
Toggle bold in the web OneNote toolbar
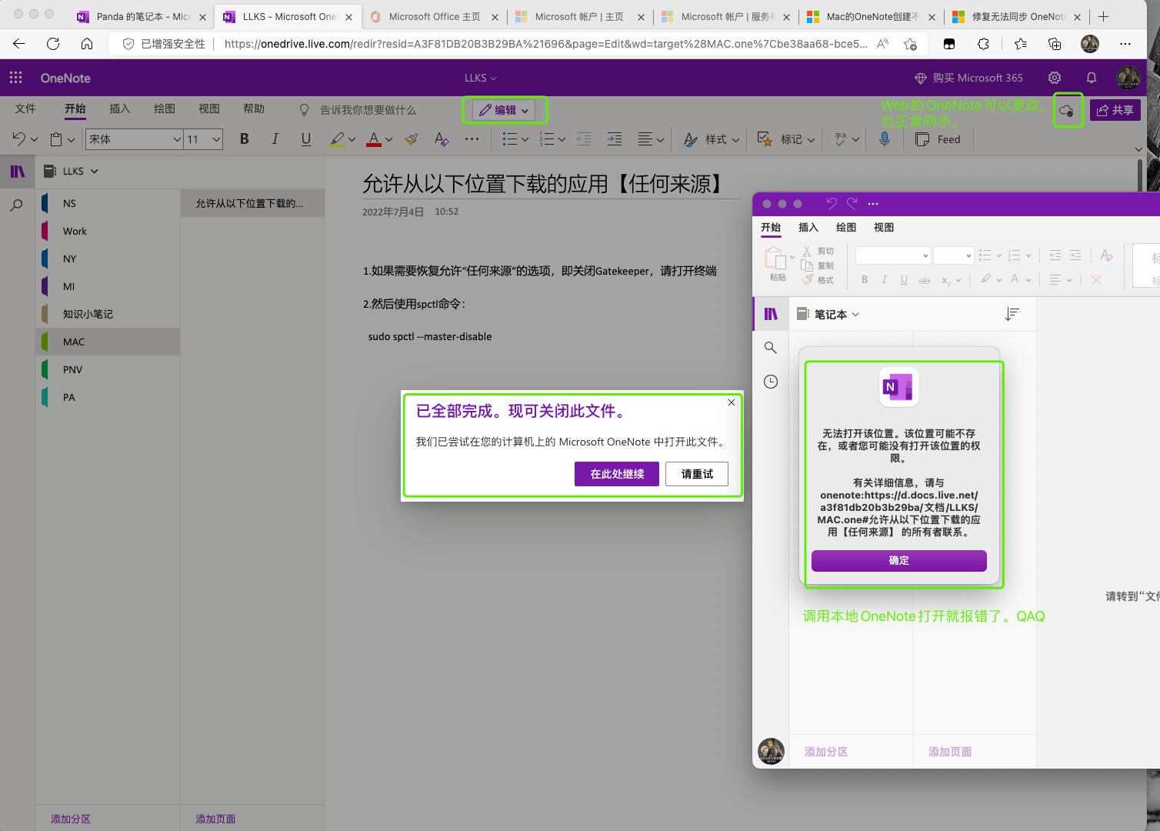[x=245, y=139]
